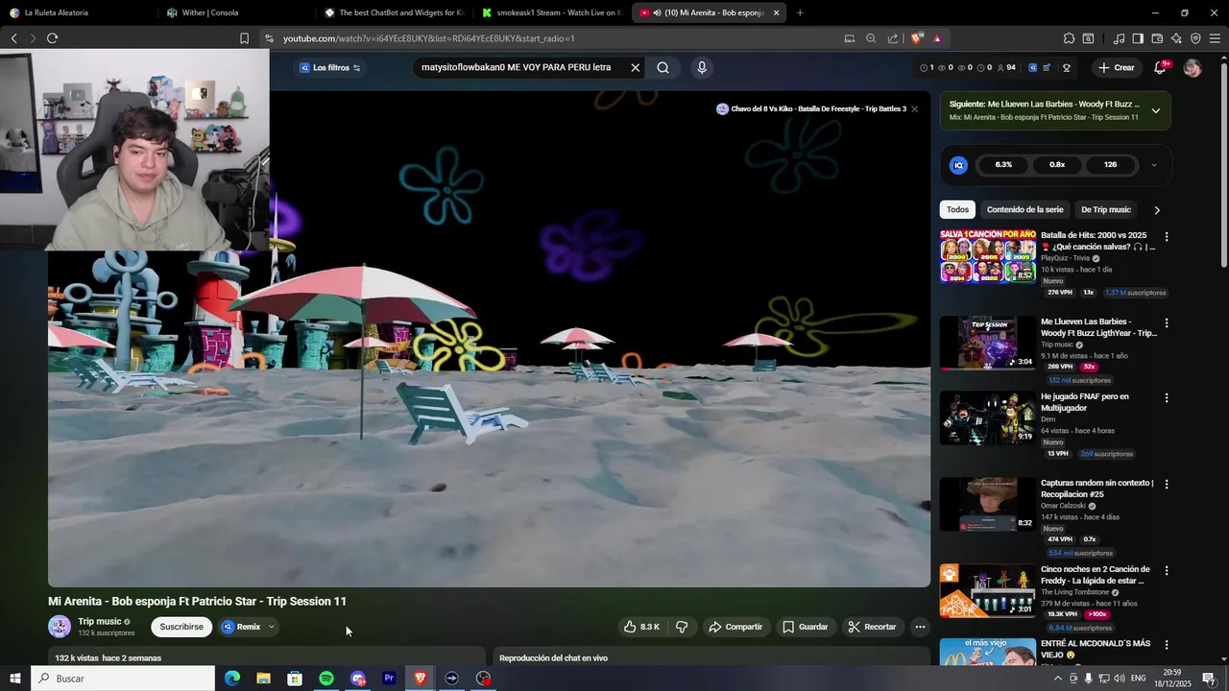The width and height of the screenshot is (1229, 691).
Task: Dislike the video with thumbs down
Action: coord(682,627)
